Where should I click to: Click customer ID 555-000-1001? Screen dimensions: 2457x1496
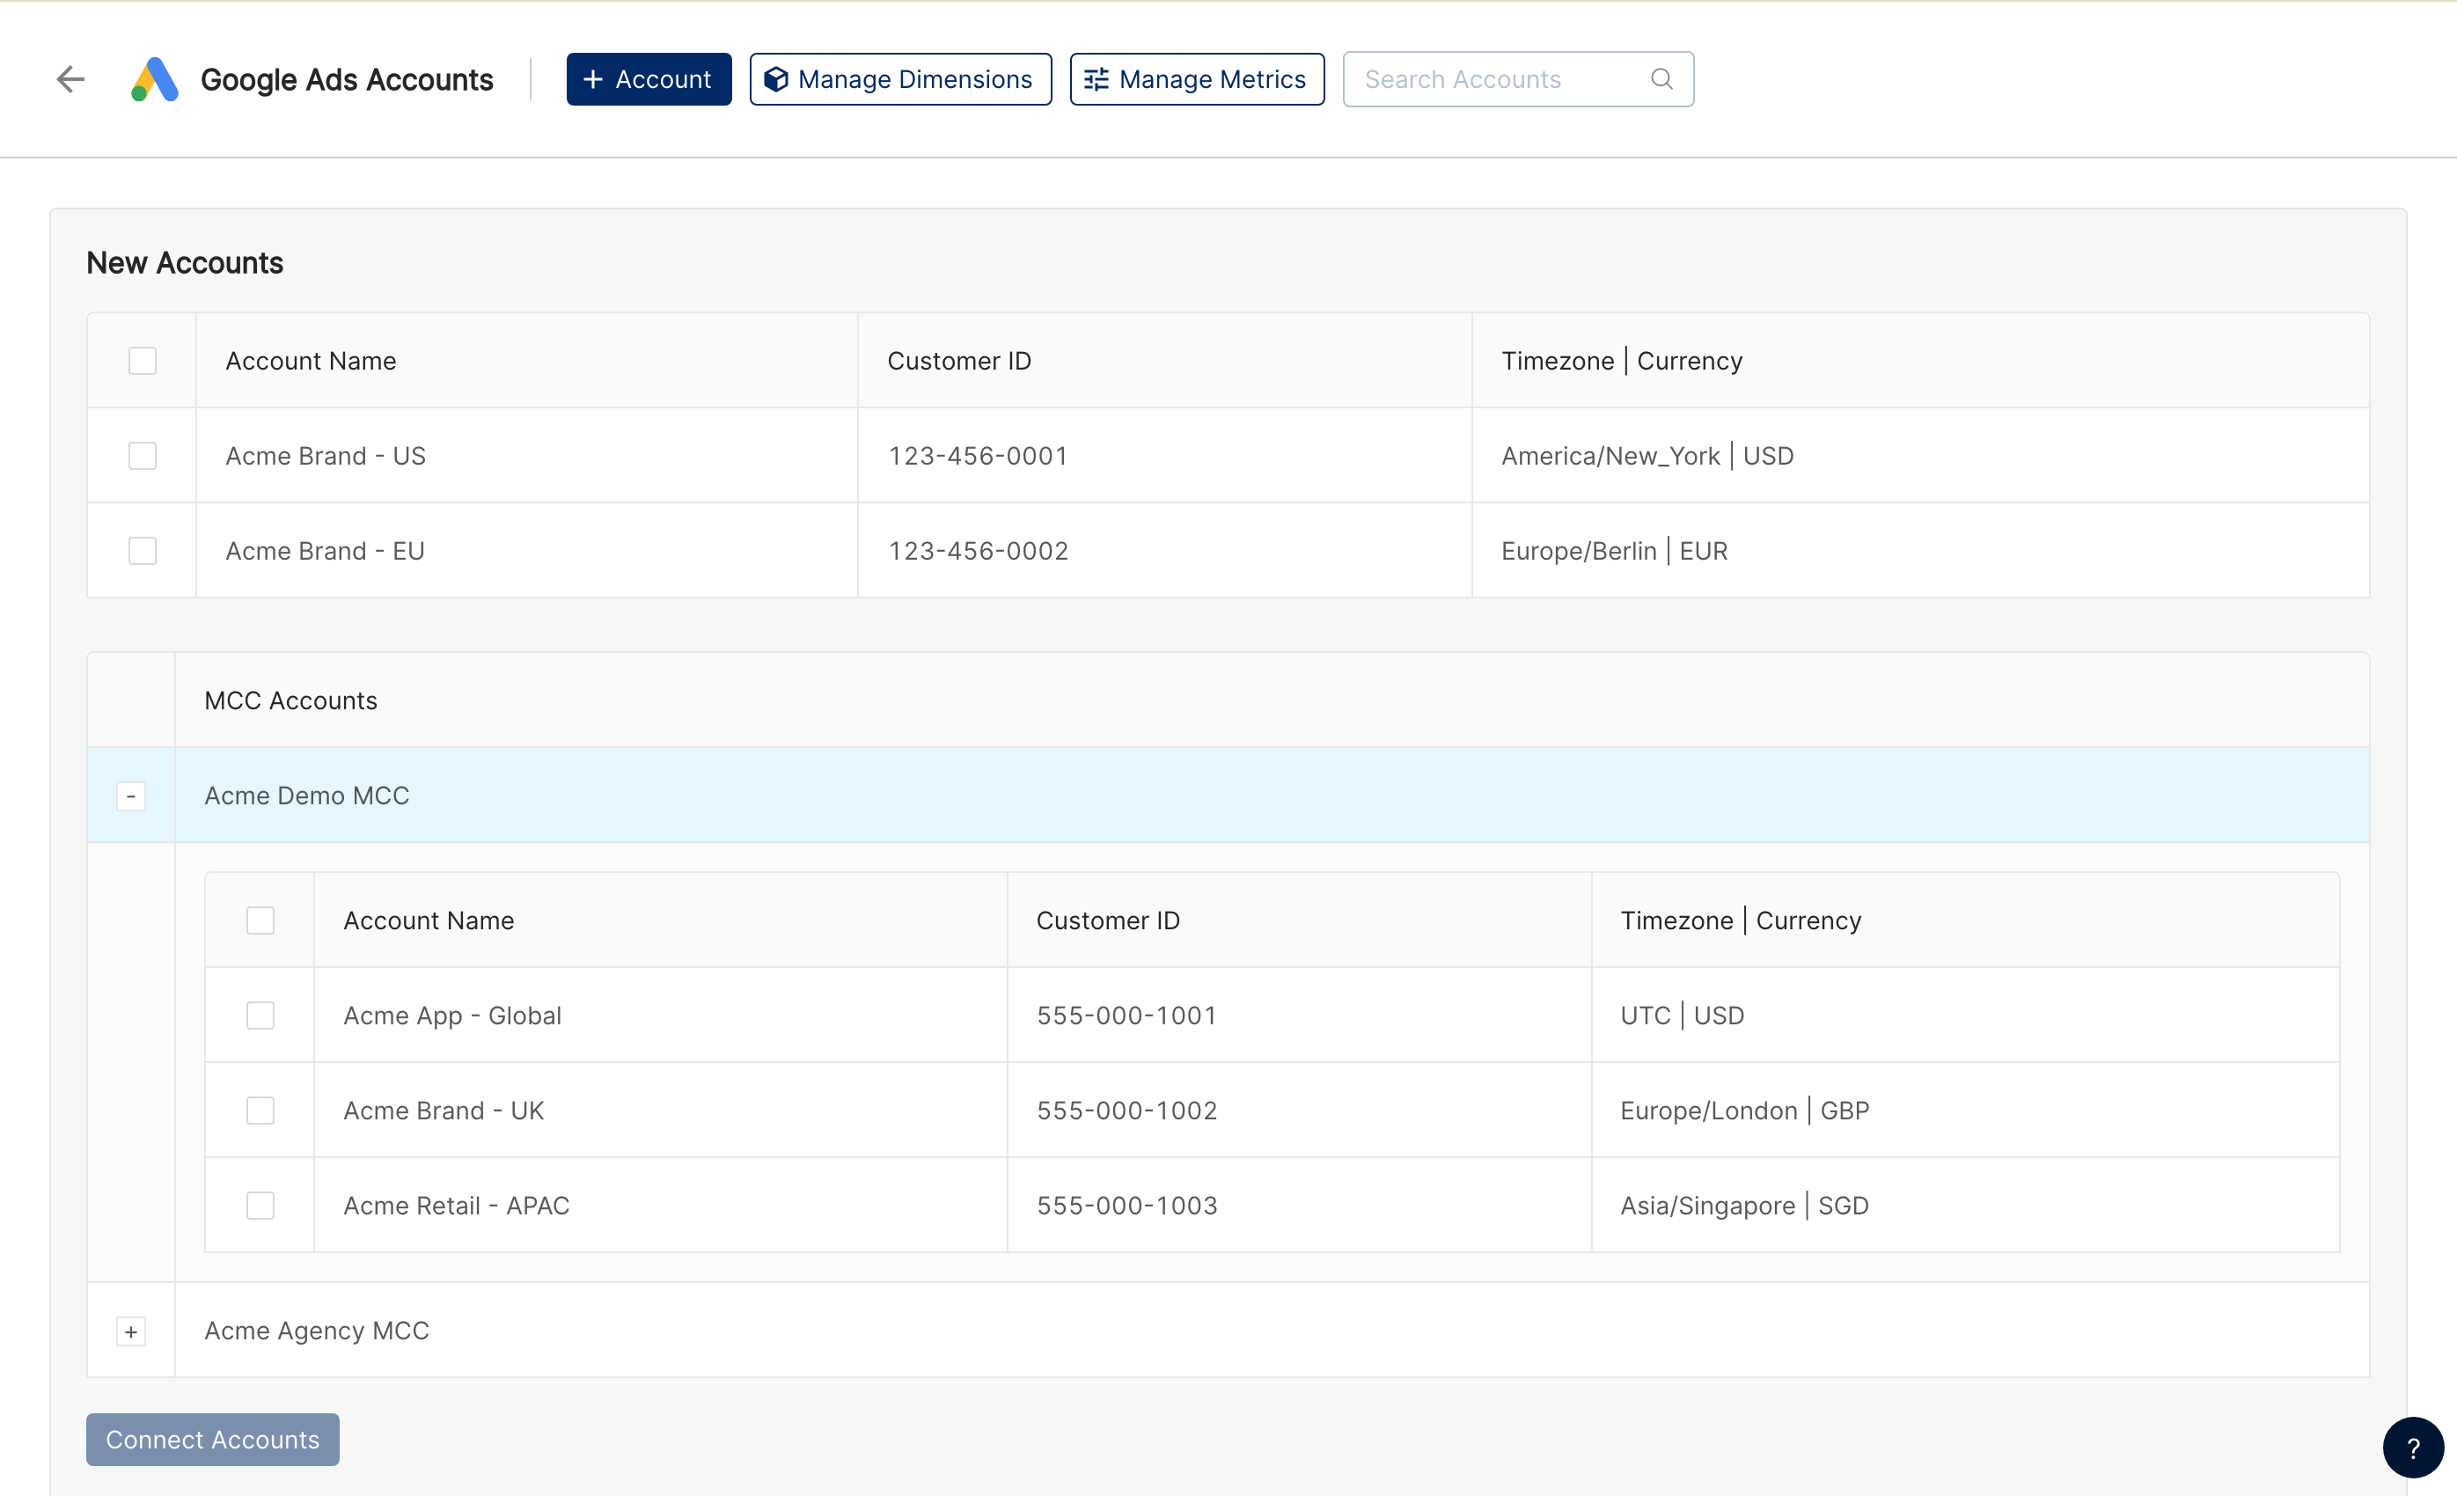[x=1126, y=1016]
